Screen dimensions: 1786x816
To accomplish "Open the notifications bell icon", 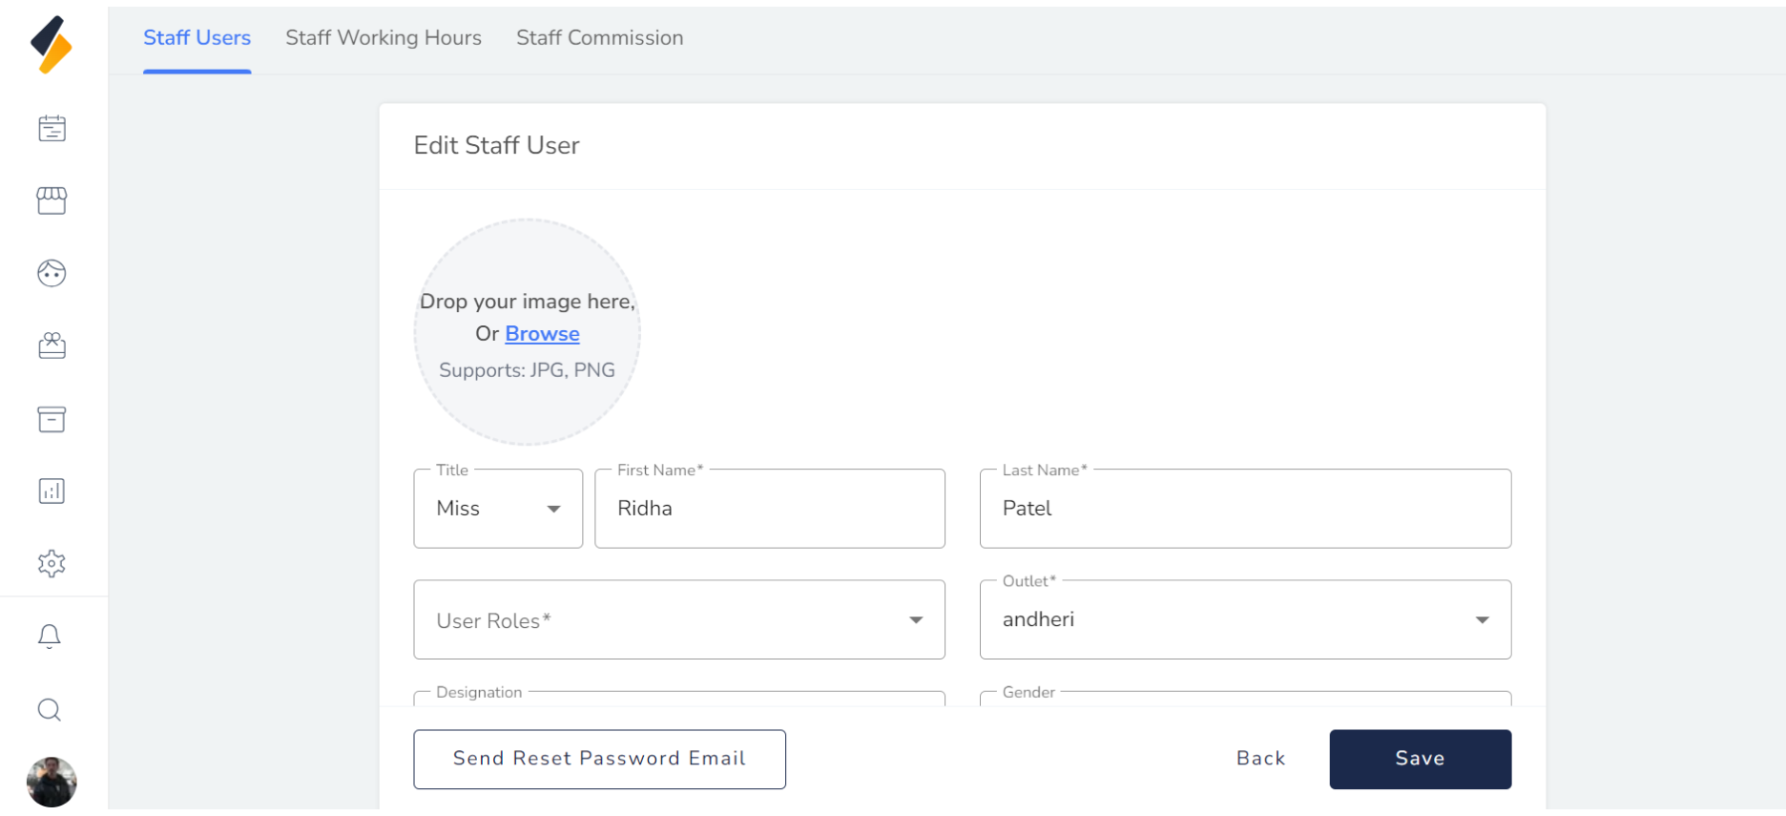I will coord(50,637).
